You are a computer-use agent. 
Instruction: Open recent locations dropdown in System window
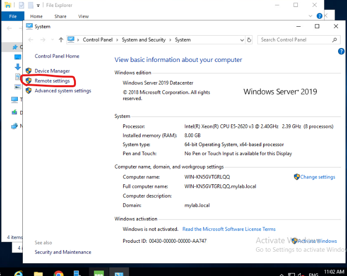click(53, 40)
